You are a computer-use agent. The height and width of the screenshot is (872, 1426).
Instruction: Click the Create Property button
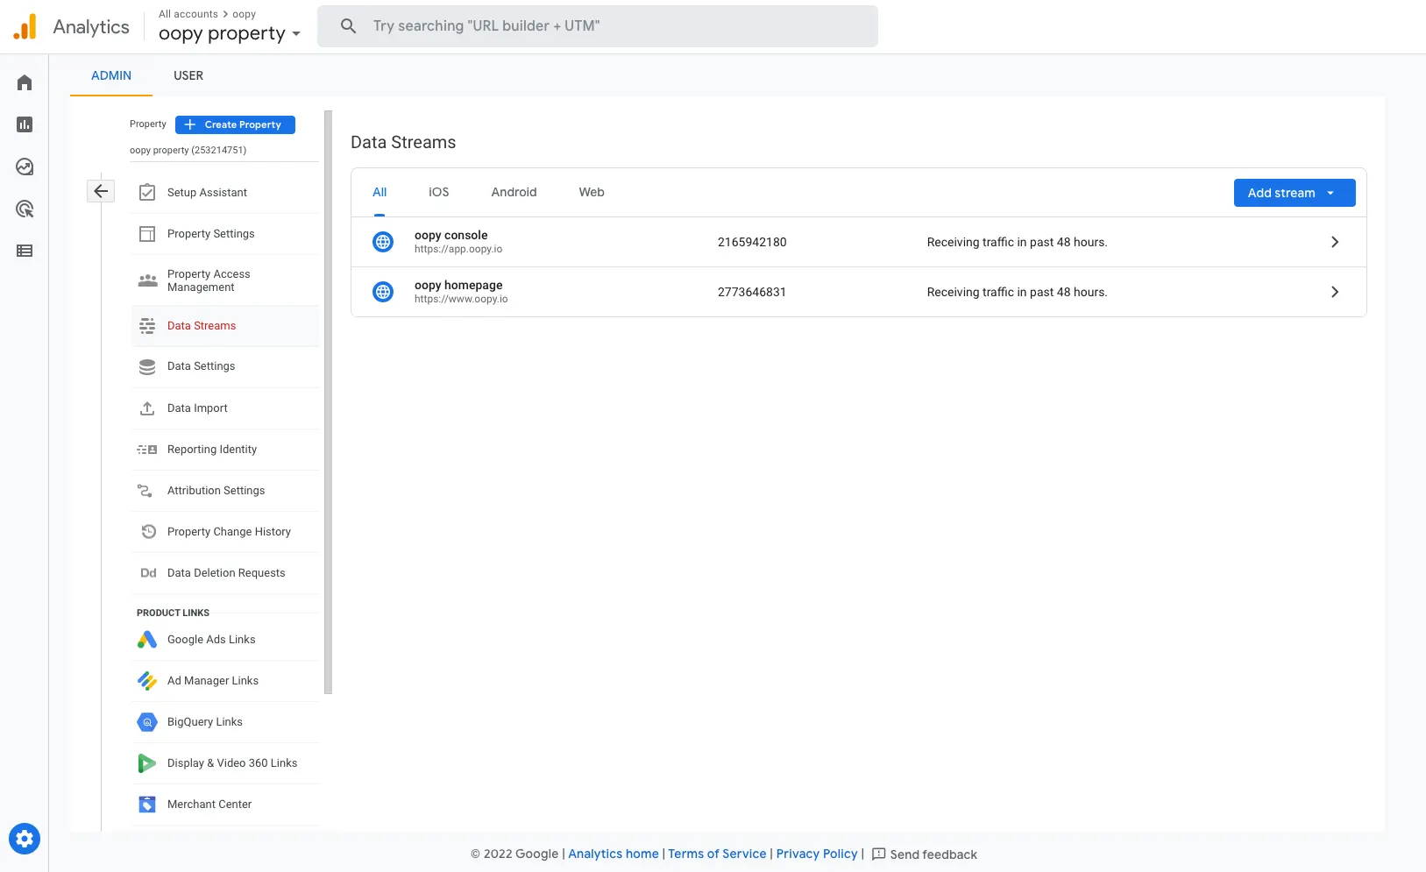(235, 124)
